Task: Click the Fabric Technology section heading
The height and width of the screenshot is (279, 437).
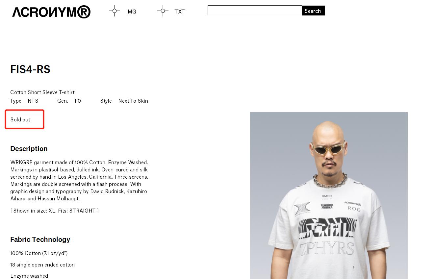Action: point(40,240)
